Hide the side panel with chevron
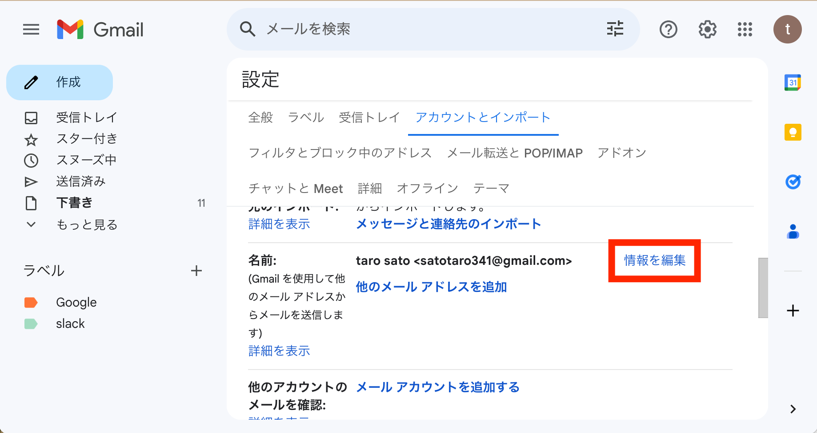 point(793,409)
